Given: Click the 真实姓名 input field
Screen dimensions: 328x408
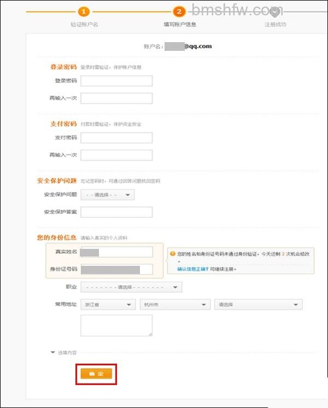Looking at the screenshot, I should (x=116, y=252).
